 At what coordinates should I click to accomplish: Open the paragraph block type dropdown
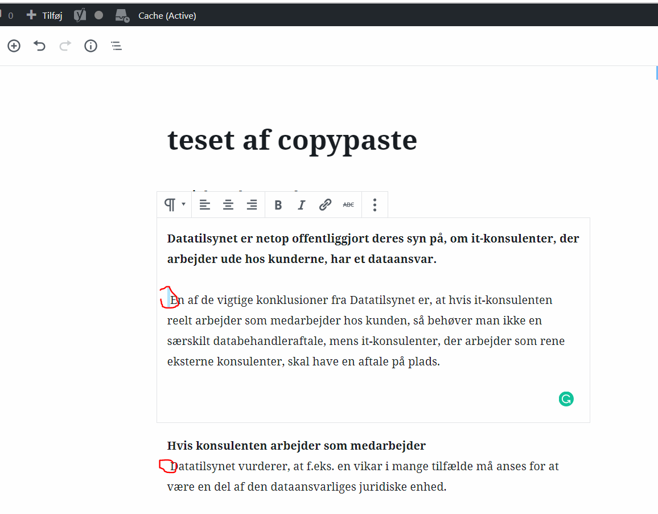[x=174, y=204]
